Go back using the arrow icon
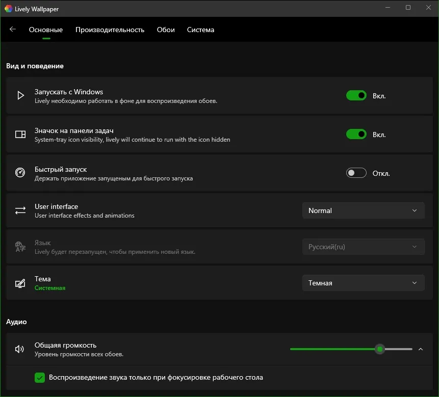This screenshot has width=439, height=397. tap(13, 29)
